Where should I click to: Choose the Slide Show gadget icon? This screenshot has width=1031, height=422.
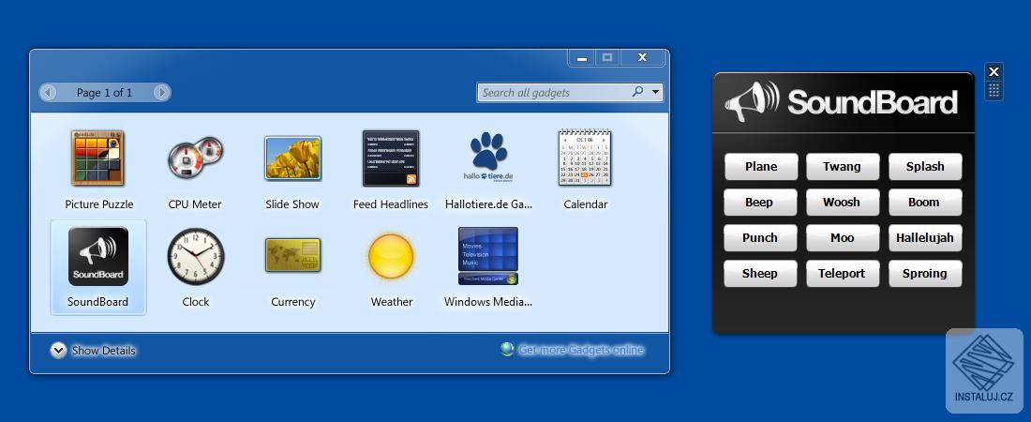pyautogui.click(x=292, y=158)
